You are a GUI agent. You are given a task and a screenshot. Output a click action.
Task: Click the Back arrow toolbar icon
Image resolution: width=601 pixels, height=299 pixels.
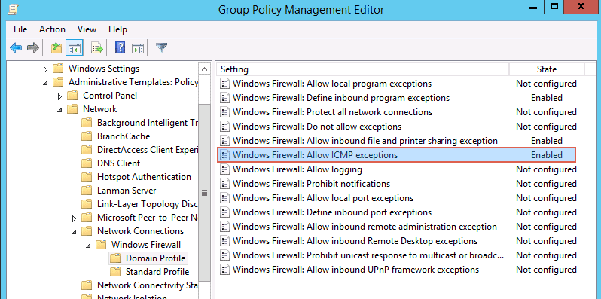click(x=16, y=48)
